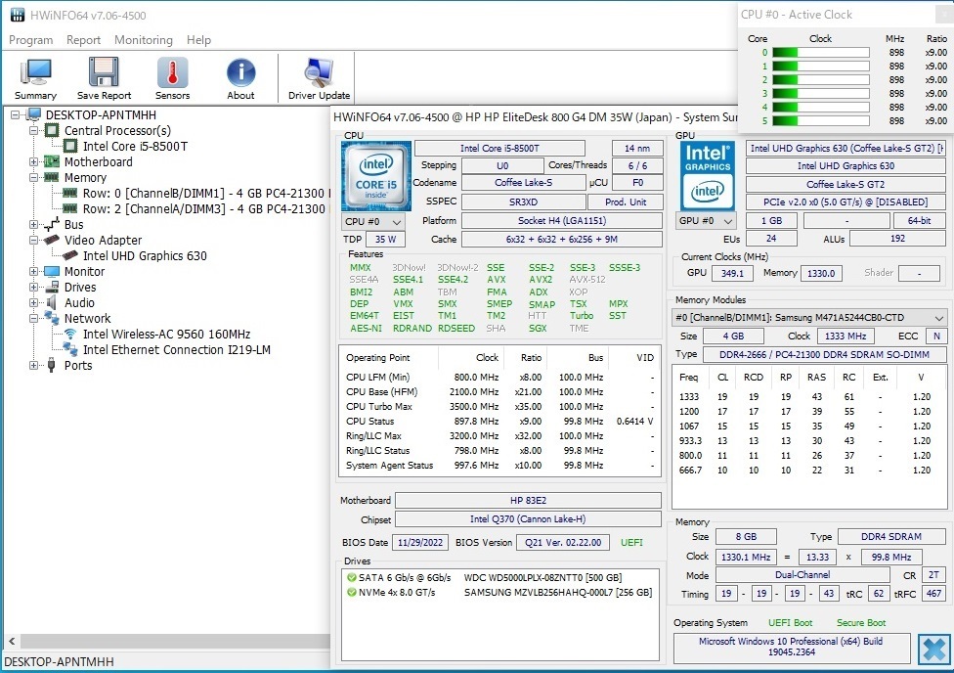This screenshot has width=954, height=673.
Task: Click the green UEFI Boot label
Action: tap(790, 622)
